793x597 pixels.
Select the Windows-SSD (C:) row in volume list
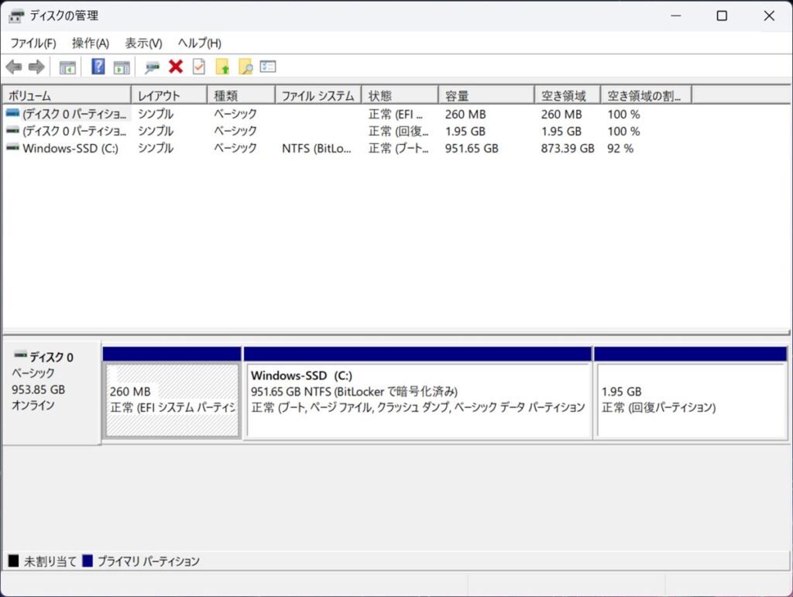click(x=70, y=148)
